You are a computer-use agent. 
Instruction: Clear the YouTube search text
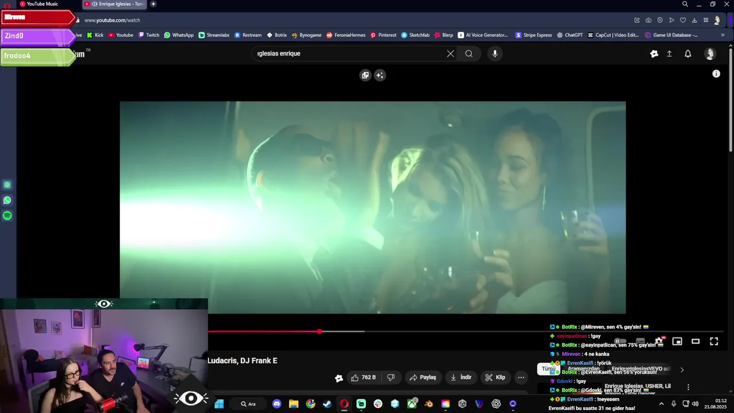pyautogui.click(x=450, y=53)
